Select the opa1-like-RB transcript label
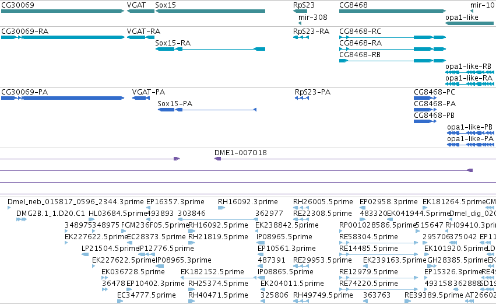 pos(468,67)
